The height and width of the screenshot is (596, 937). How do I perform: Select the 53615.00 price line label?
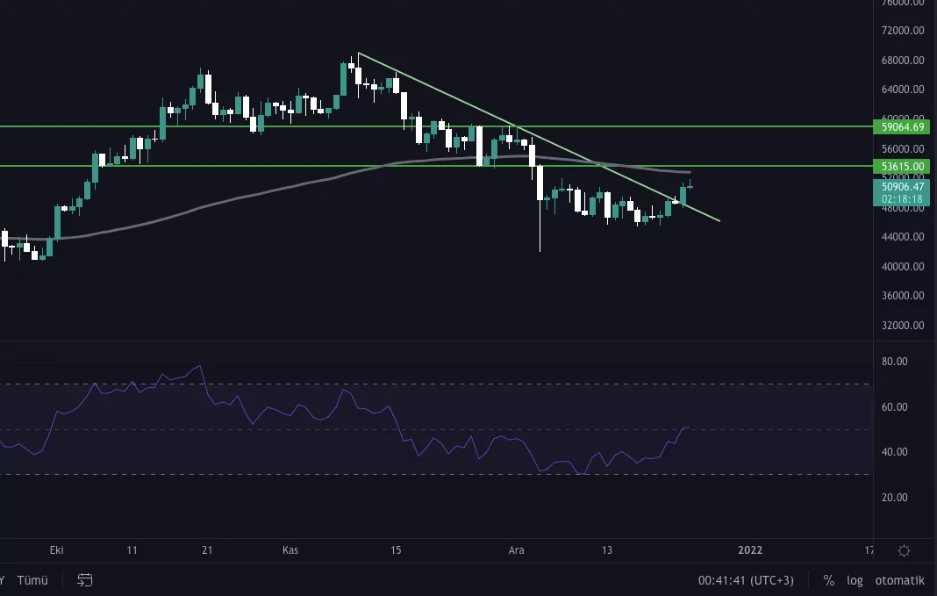[x=902, y=166]
